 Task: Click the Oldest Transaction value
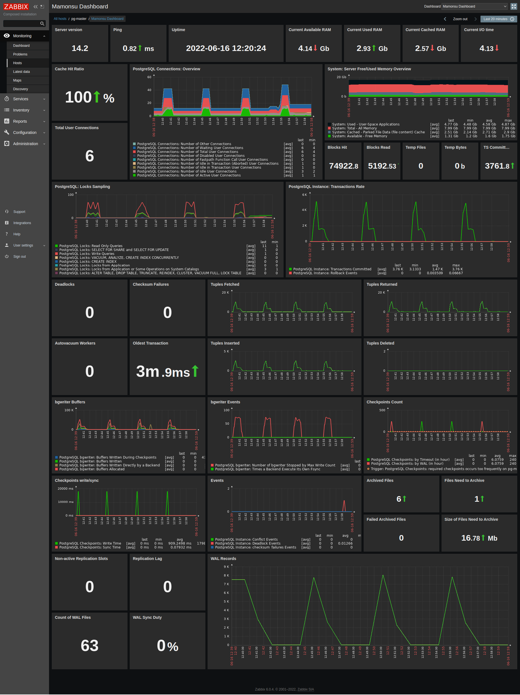click(x=167, y=371)
